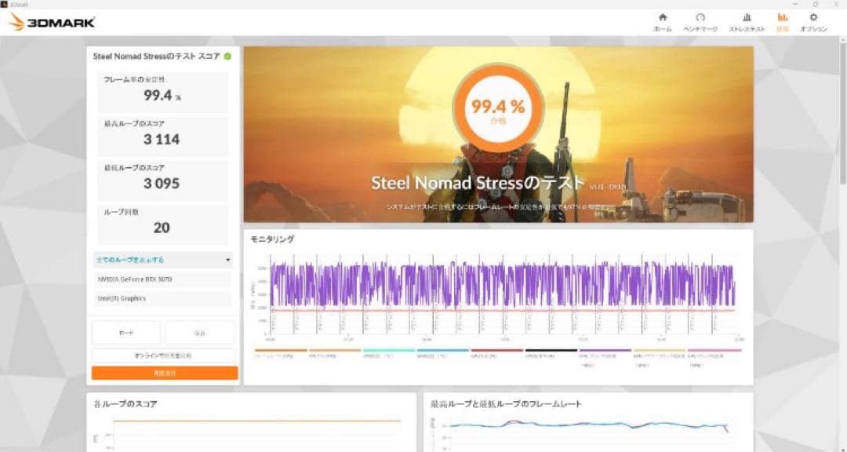
Task: Click the オンラインで結果を比較 comparison link
Action: (x=162, y=355)
